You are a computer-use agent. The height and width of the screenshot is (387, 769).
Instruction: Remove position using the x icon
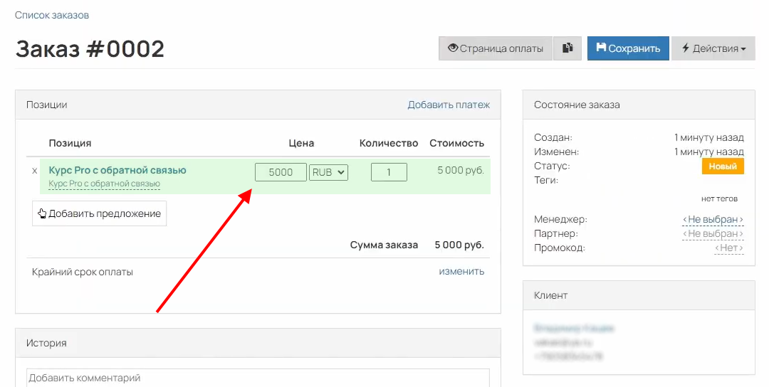point(35,171)
